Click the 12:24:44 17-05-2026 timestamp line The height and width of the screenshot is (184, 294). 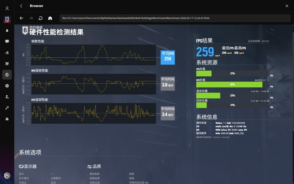[213, 137]
